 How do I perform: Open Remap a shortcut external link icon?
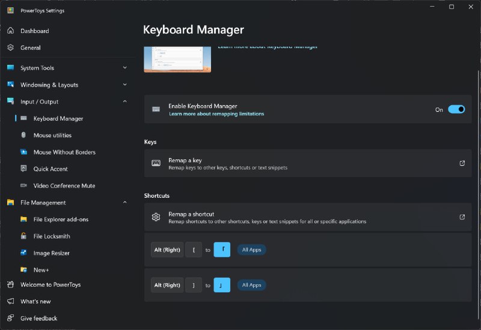point(462,217)
